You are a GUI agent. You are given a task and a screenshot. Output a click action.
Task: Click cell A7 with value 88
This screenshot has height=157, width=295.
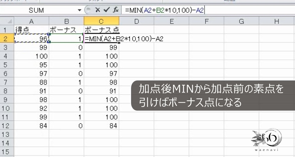tap(31, 82)
